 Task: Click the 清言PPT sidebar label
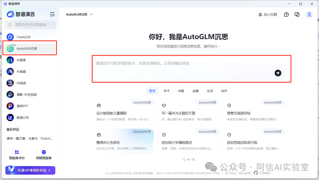click(22, 106)
